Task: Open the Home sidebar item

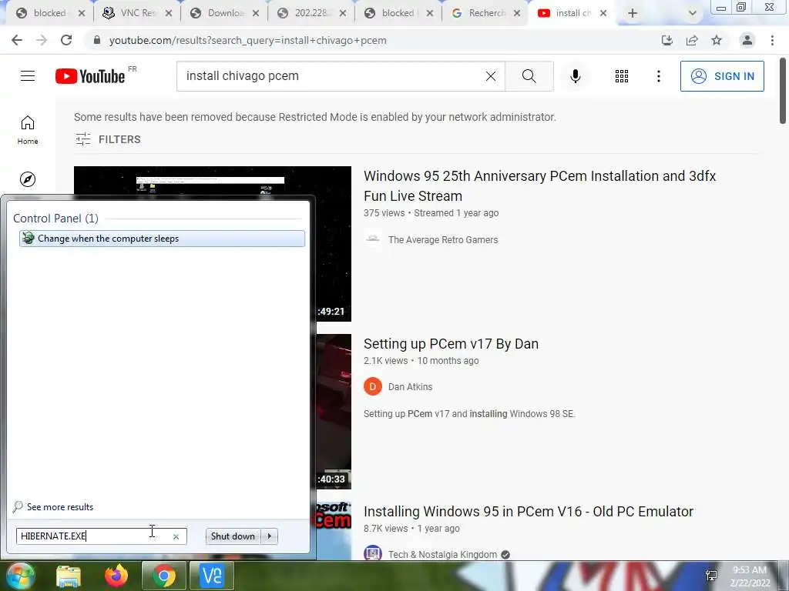Action: click(x=28, y=129)
